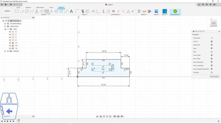The width and height of the screenshot is (221, 124).
Task: Click the Look At button in palette
Action: tap(212, 41)
